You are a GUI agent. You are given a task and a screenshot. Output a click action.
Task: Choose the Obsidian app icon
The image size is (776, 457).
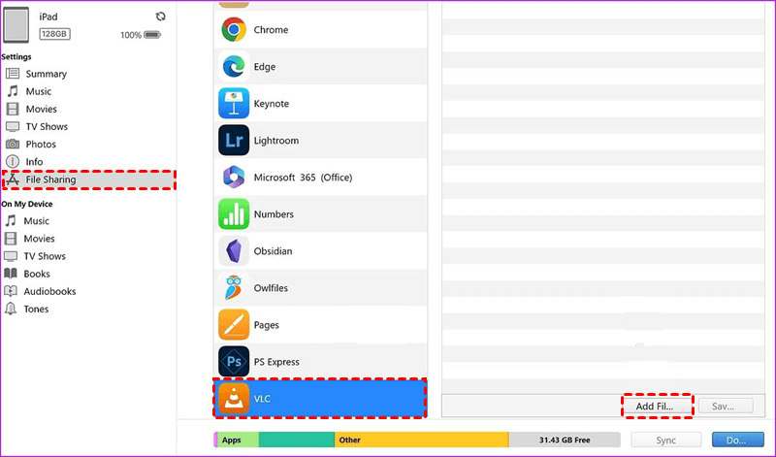pos(234,251)
